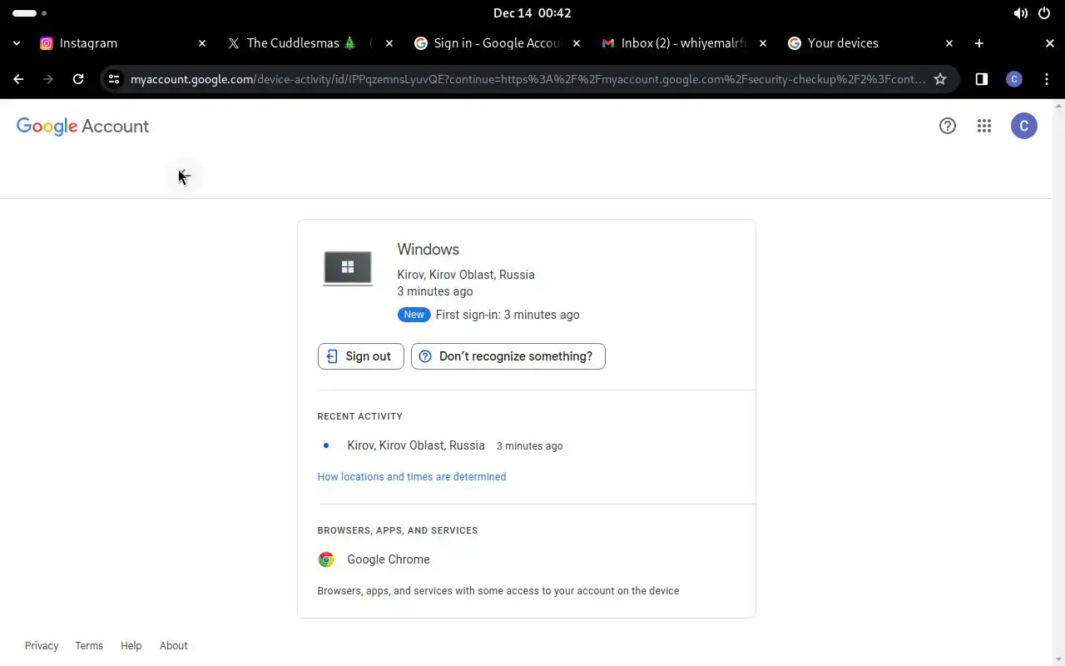Click the Google Account logo
Viewport: 1065px width, 666px height.
pyautogui.click(x=82, y=126)
